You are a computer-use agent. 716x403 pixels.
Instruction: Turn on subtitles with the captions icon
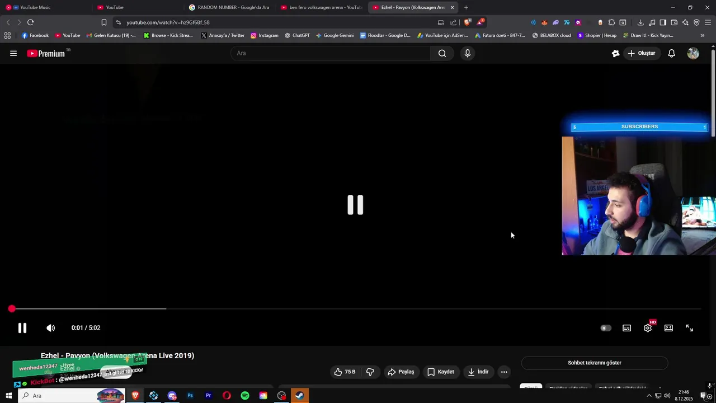626,328
